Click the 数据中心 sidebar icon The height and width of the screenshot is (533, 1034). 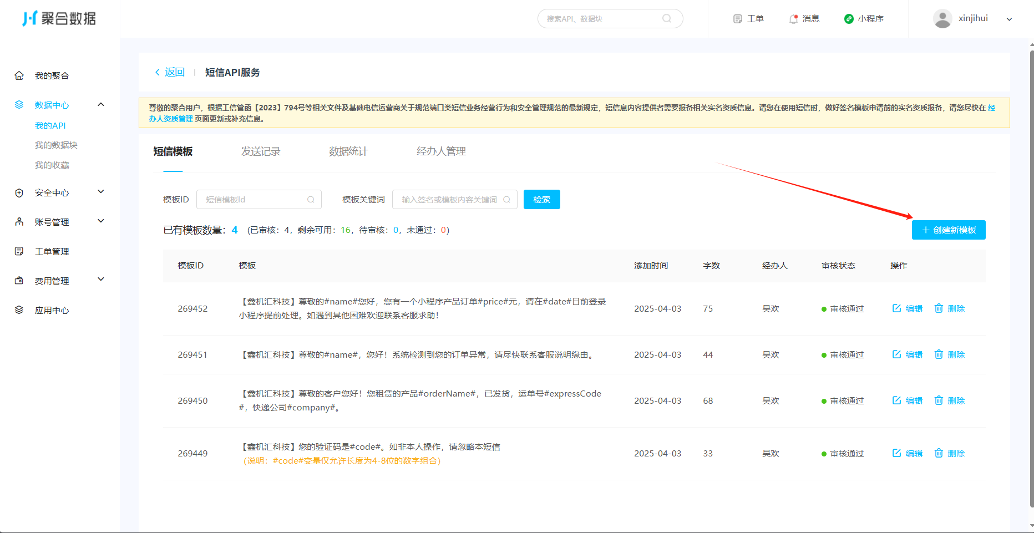pyautogui.click(x=19, y=105)
